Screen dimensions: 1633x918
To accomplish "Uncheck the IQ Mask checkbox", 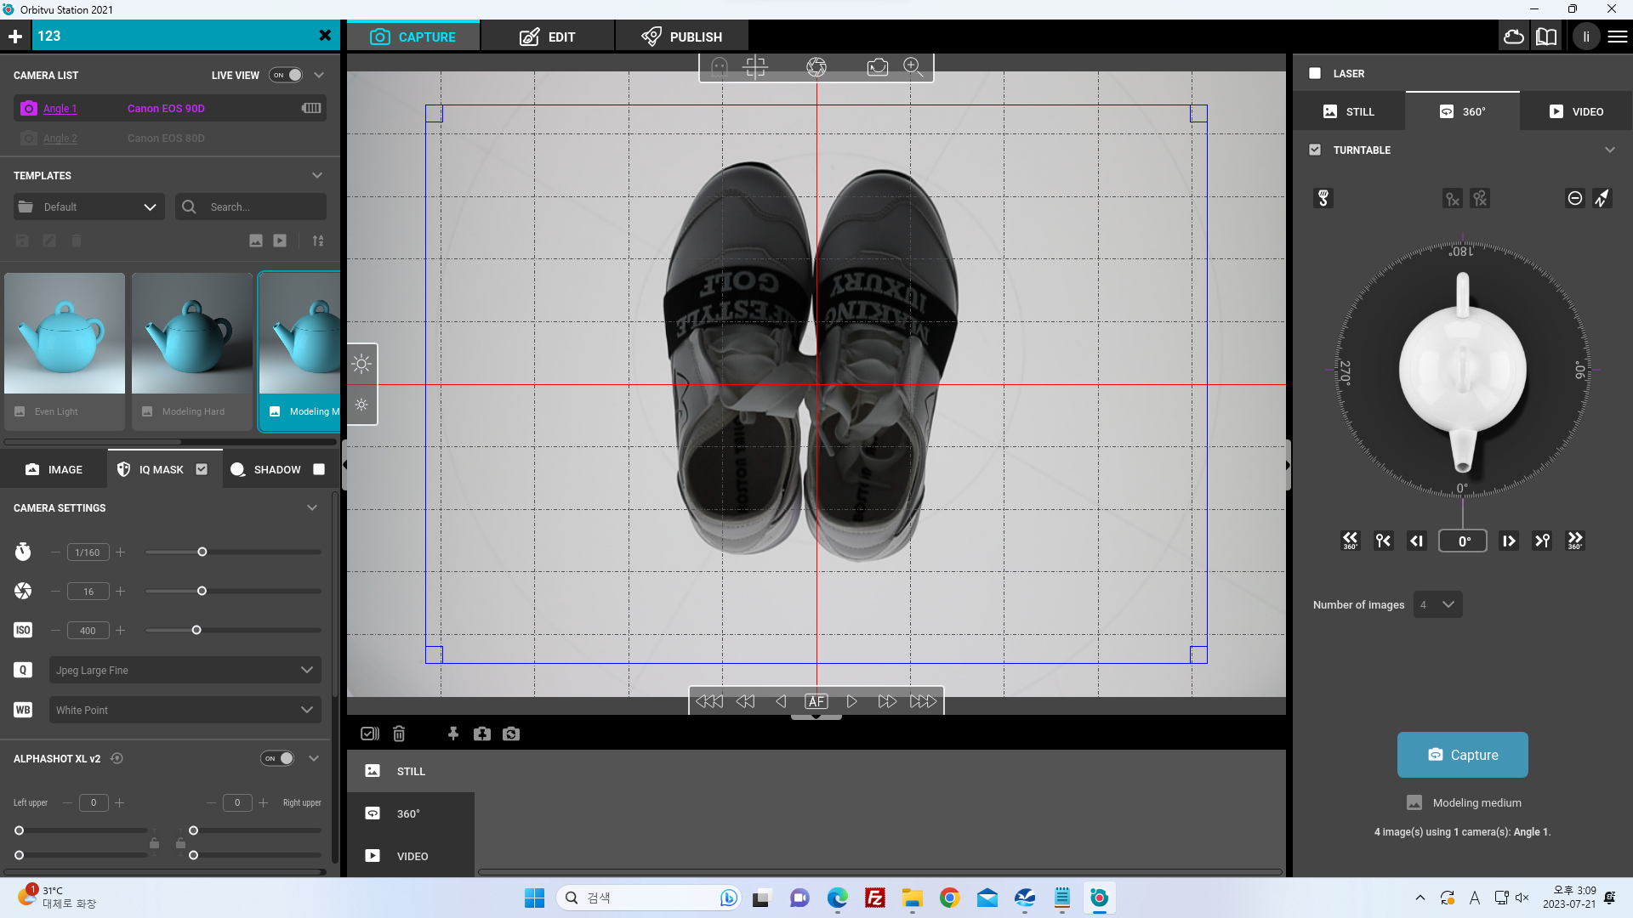I will [202, 469].
